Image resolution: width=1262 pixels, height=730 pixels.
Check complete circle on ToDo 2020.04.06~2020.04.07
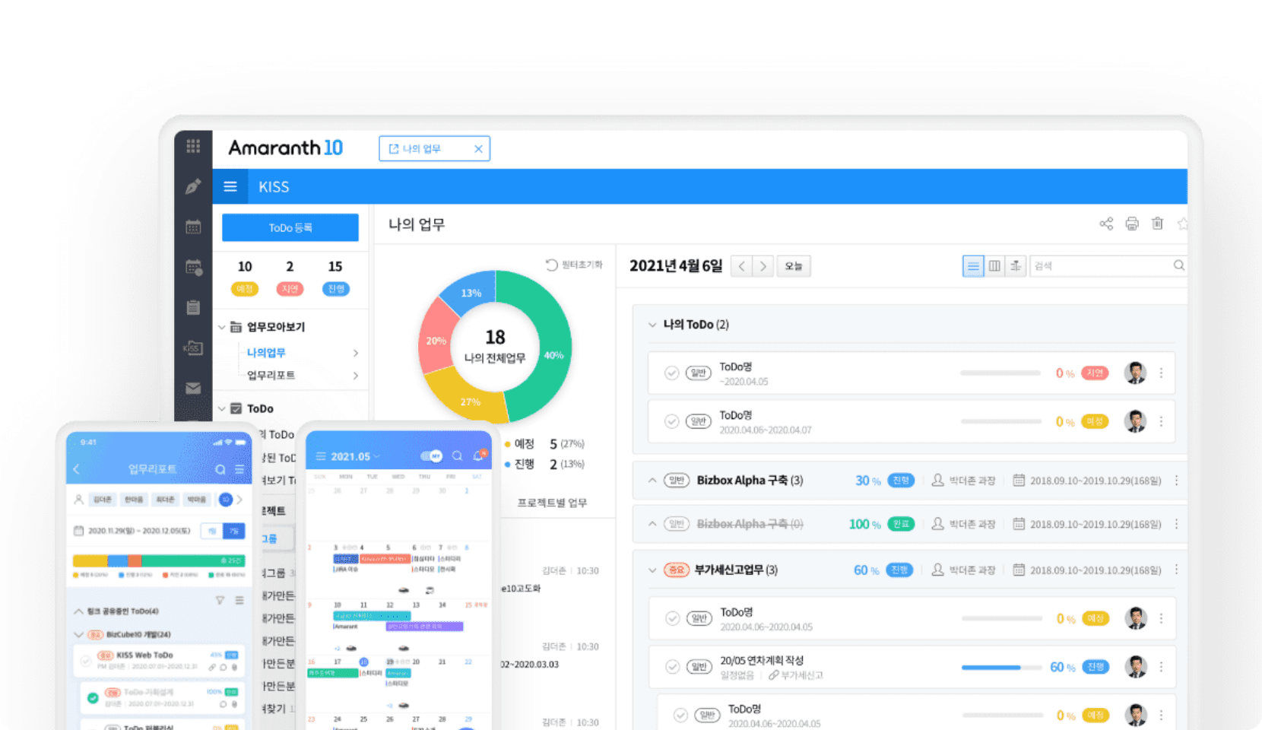[x=671, y=421]
